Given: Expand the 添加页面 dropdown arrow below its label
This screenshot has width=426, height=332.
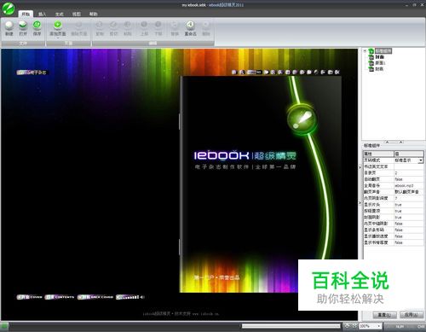Looking at the screenshot, I should click(x=58, y=38).
